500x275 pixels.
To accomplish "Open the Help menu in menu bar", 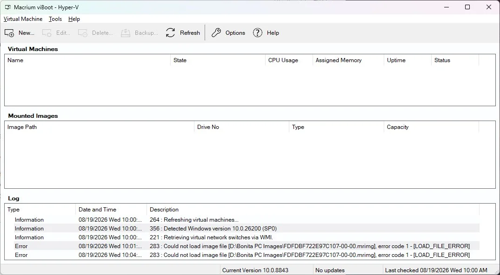I will (74, 19).
